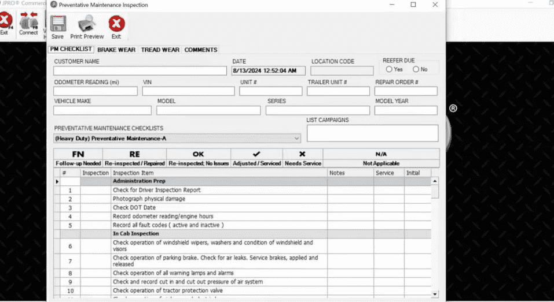Image resolution: width=554 pixels, height=302 pixels.
Task: Click the checkmark Adjusted / Serviced legend cell
Action: 256,158
